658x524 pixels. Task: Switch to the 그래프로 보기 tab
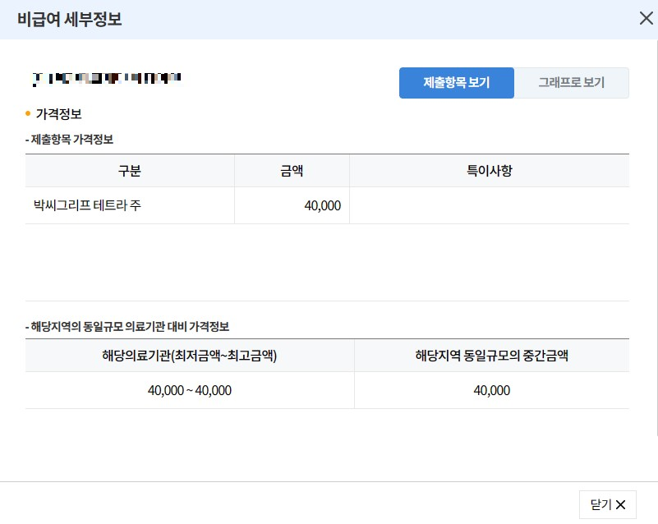pos(572,82)
